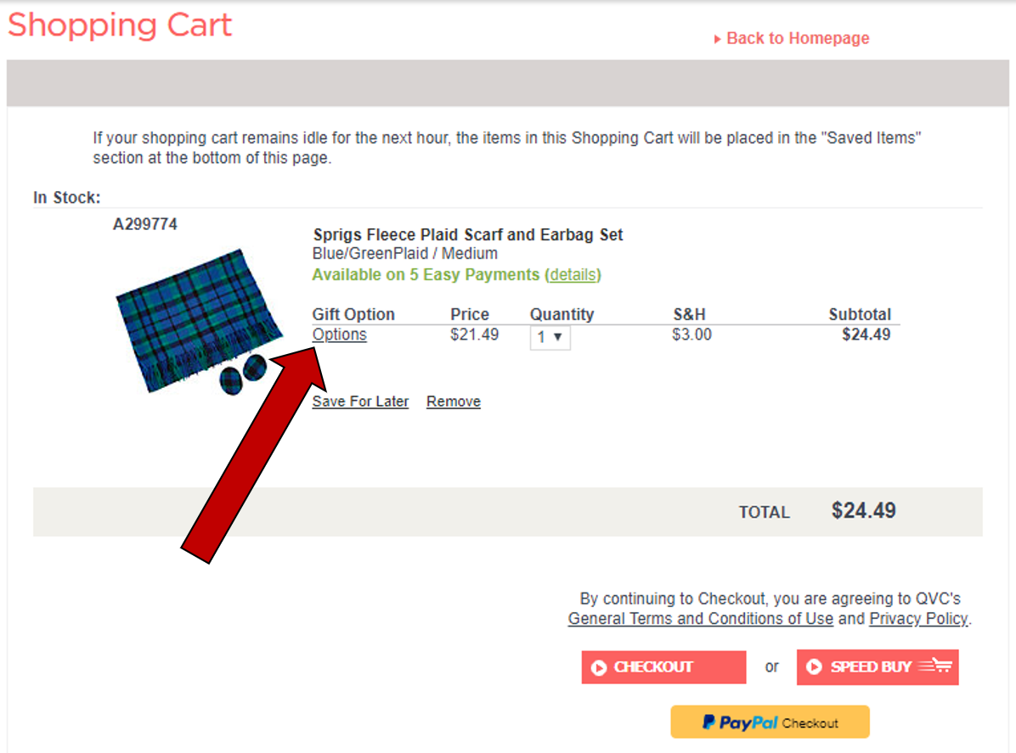The image size is (1016, 753).
Task: Open the plaid scarf product thumbnail
Action: (x=197, y=322)
